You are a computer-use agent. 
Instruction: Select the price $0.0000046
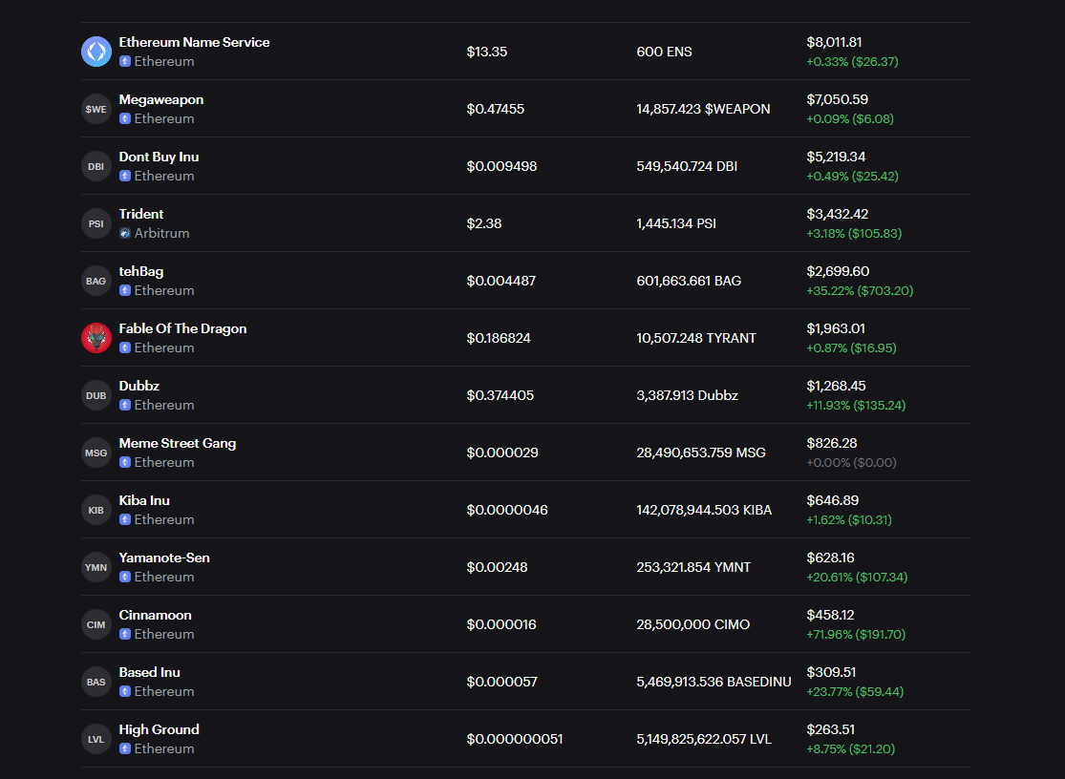[507, 511]
